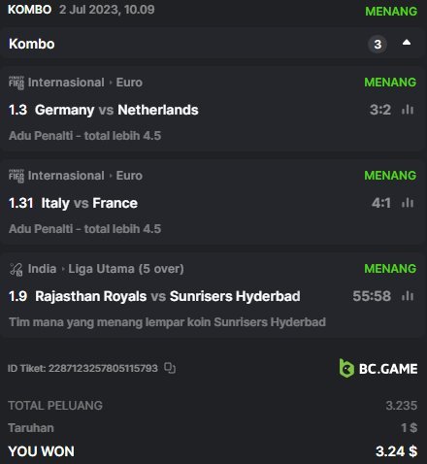This screenshot has width=427, height=464.
Task: Click the BC.GAME logo
Action: point(378,368)
